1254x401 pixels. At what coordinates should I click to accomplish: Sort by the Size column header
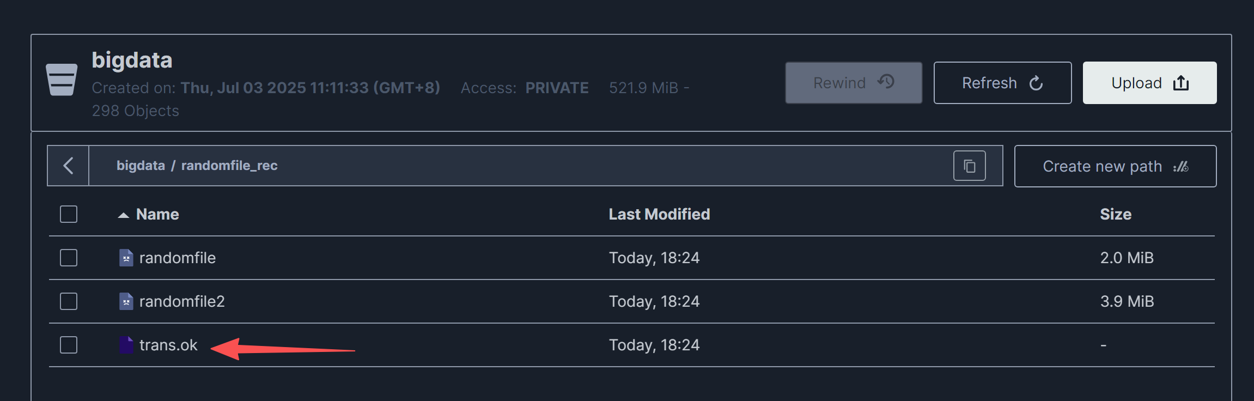[x=1115, y=214]
